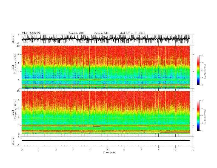Click the ch.2 frequency tick "8"
Viewport: 217px width, 168px height.
[19, 100]
